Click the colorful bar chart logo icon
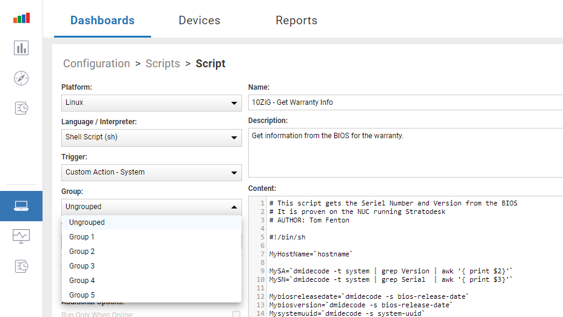The width and height of the screenshot is (563, 317). point(22,18)
